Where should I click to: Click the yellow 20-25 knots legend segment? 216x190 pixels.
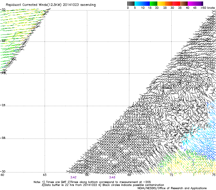[161, 4]
